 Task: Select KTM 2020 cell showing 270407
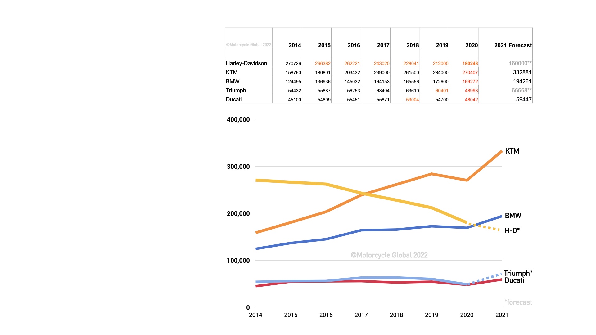coord(464,72)
